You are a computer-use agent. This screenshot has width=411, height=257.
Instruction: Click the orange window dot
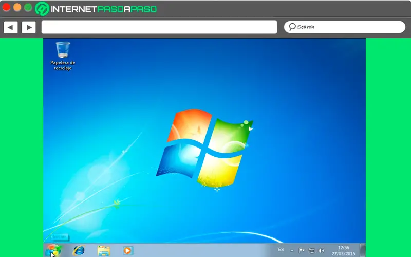(17, 7)
